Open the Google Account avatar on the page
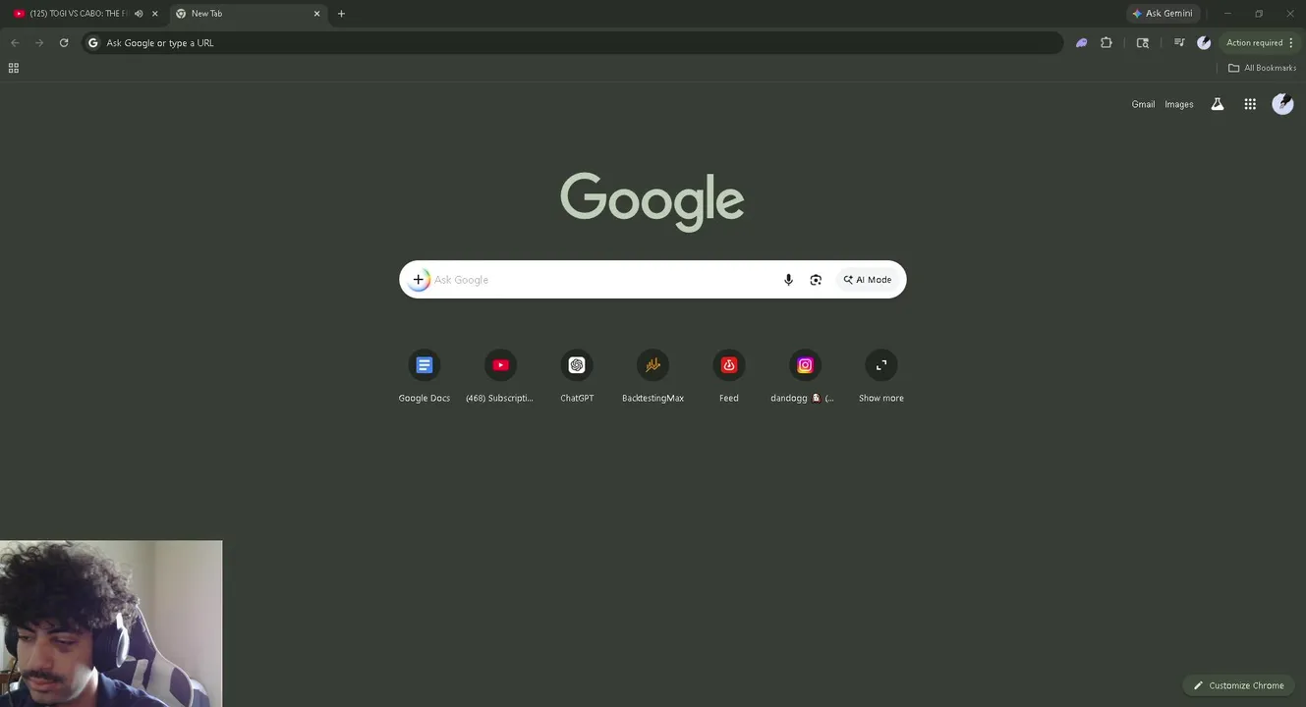 (x=1282, y=104)
